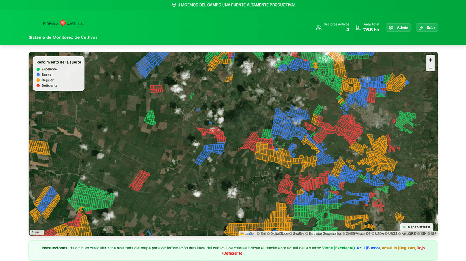Follow the Esri attribution link
The height and width of the screenshot is (261, 466).
263,233
